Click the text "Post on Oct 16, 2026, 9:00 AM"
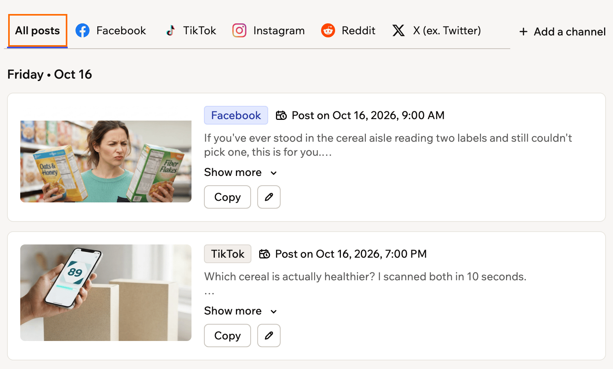The width and height of the screenshot is (613, 369). pos(368,115)
